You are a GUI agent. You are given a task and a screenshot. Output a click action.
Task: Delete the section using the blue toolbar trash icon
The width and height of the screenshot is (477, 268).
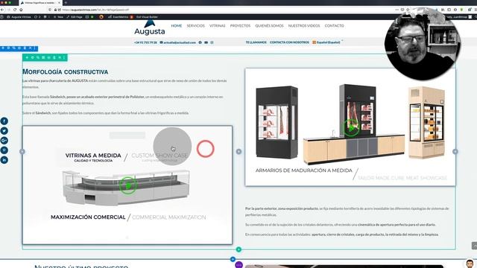[x=25, y=48]
